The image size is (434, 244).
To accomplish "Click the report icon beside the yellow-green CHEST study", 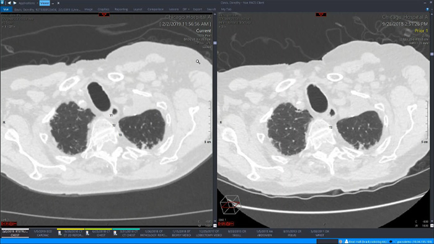I will (x=87, y=233).
